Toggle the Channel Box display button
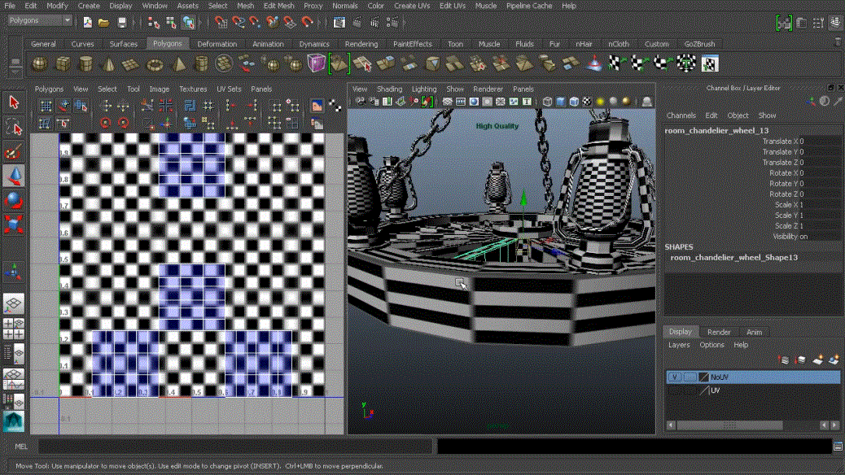Screen dimensions: 845x475 [834, 22]
